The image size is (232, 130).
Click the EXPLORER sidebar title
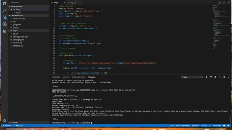pos(14,3)
